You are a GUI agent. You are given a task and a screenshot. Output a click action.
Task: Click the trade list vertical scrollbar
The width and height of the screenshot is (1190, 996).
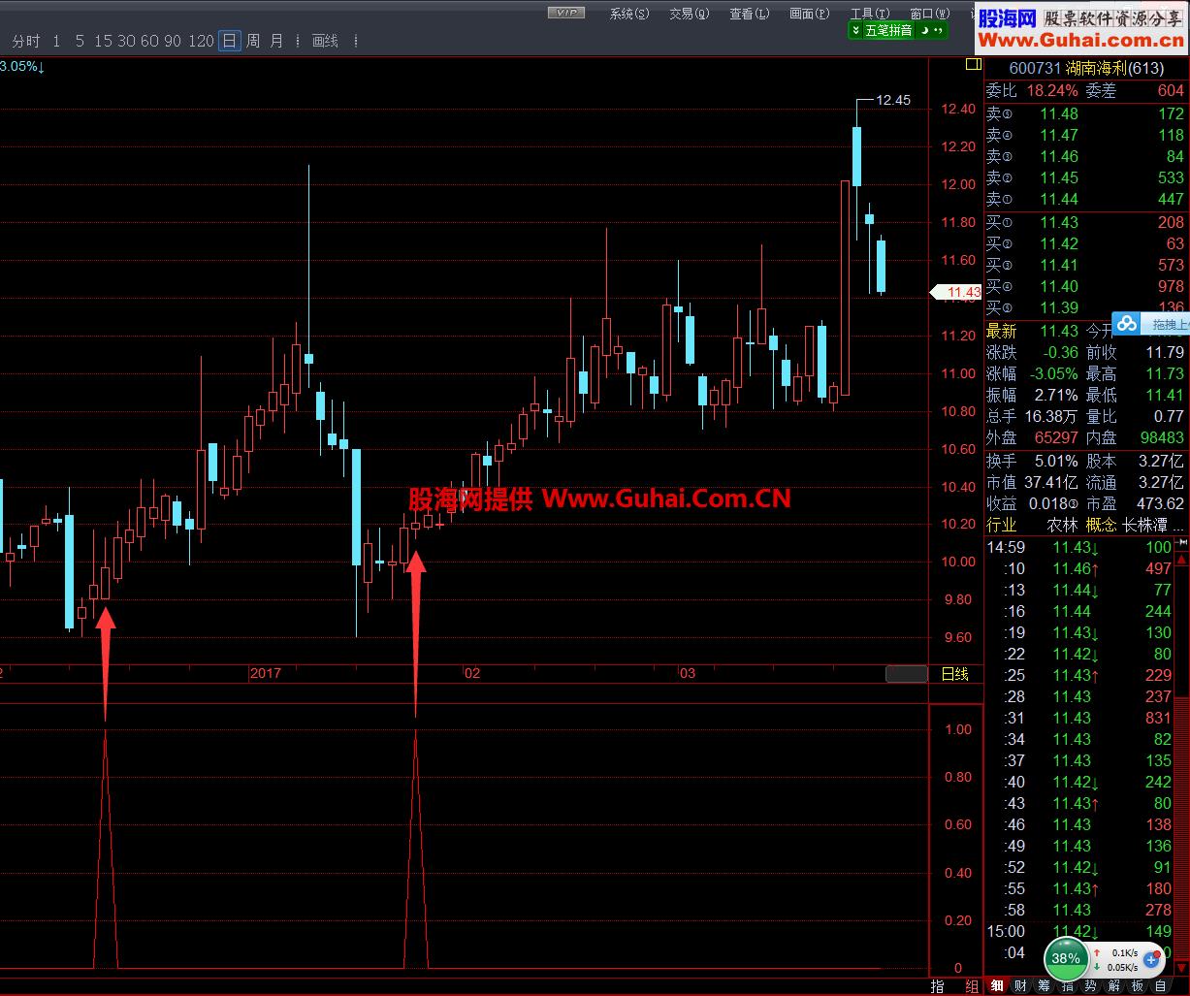click(x=1182, y=756)
